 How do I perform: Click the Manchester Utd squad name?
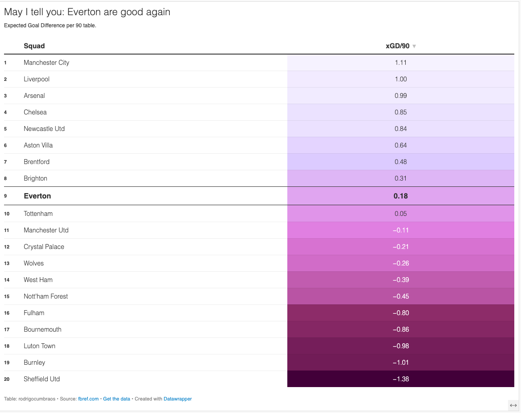click(x=46, y=230)
